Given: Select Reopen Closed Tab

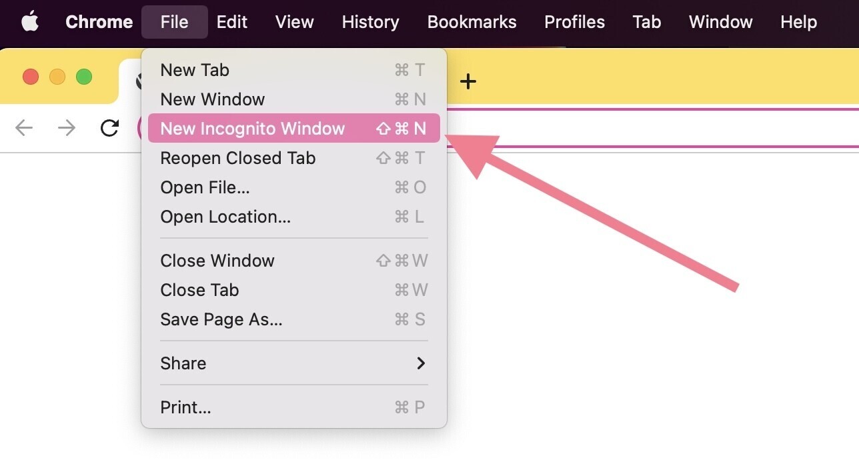Looking at the screenshot, I should pyautogui.click(x=294, y=158).
